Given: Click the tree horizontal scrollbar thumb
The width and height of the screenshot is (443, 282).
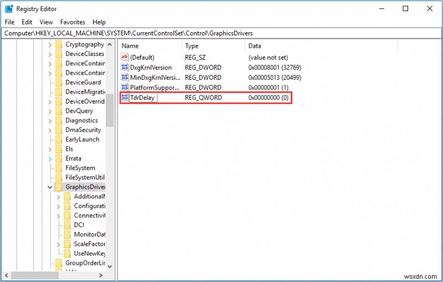Looking at the screenshot, I should (x=35, y=275).
